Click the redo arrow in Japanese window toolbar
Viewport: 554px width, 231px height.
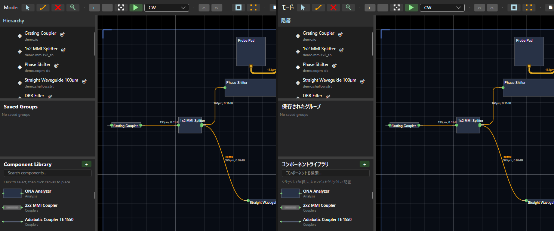click(492, 8)
